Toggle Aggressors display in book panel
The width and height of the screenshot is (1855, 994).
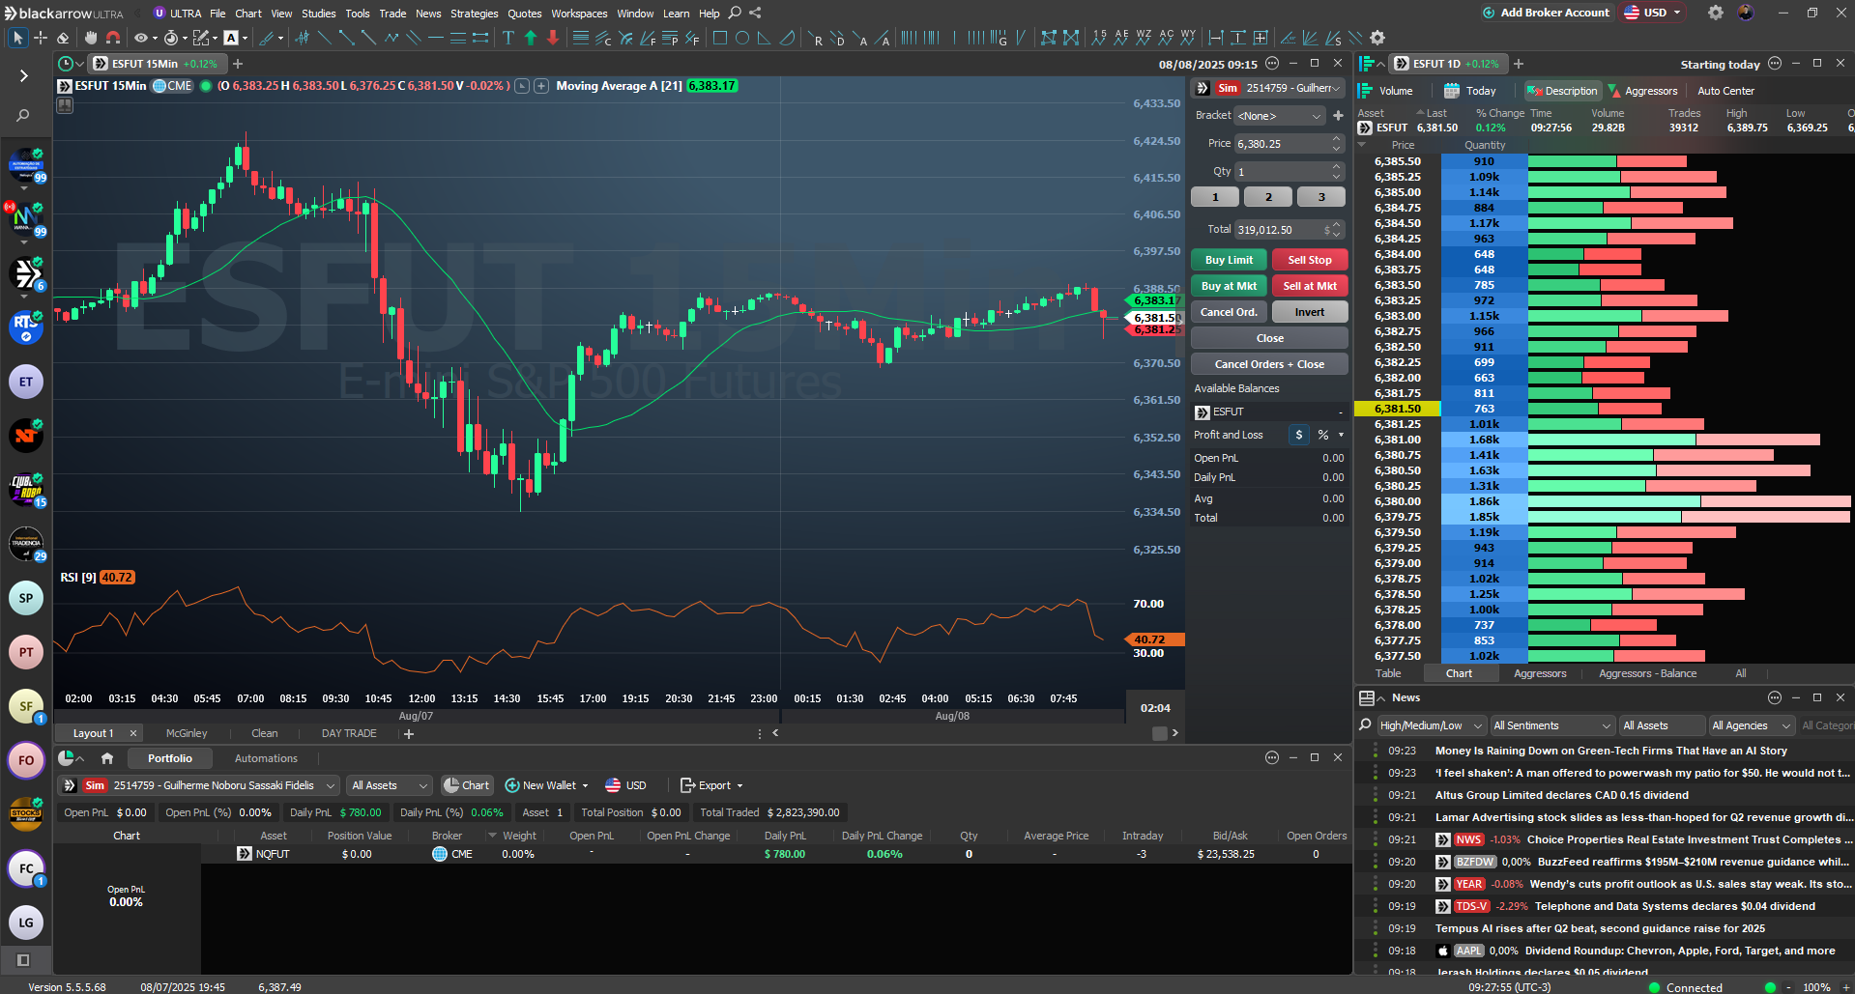[1642, 91]
